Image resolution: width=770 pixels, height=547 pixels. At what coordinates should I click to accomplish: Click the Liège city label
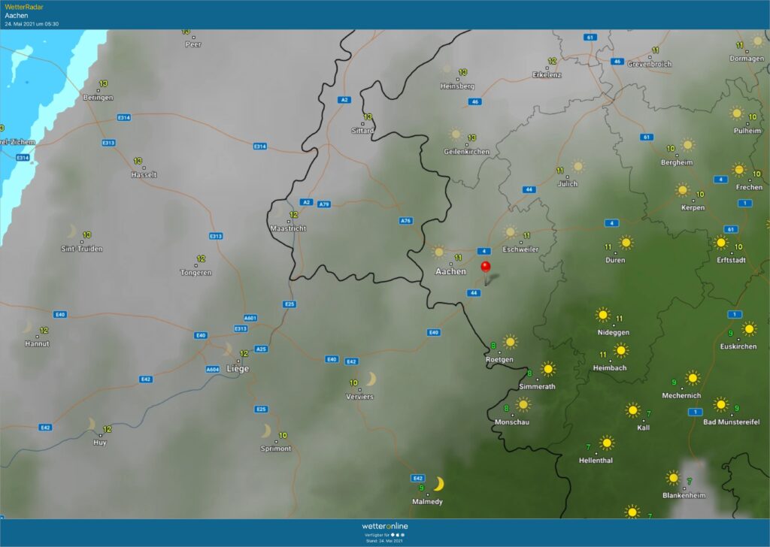(238, 368)
